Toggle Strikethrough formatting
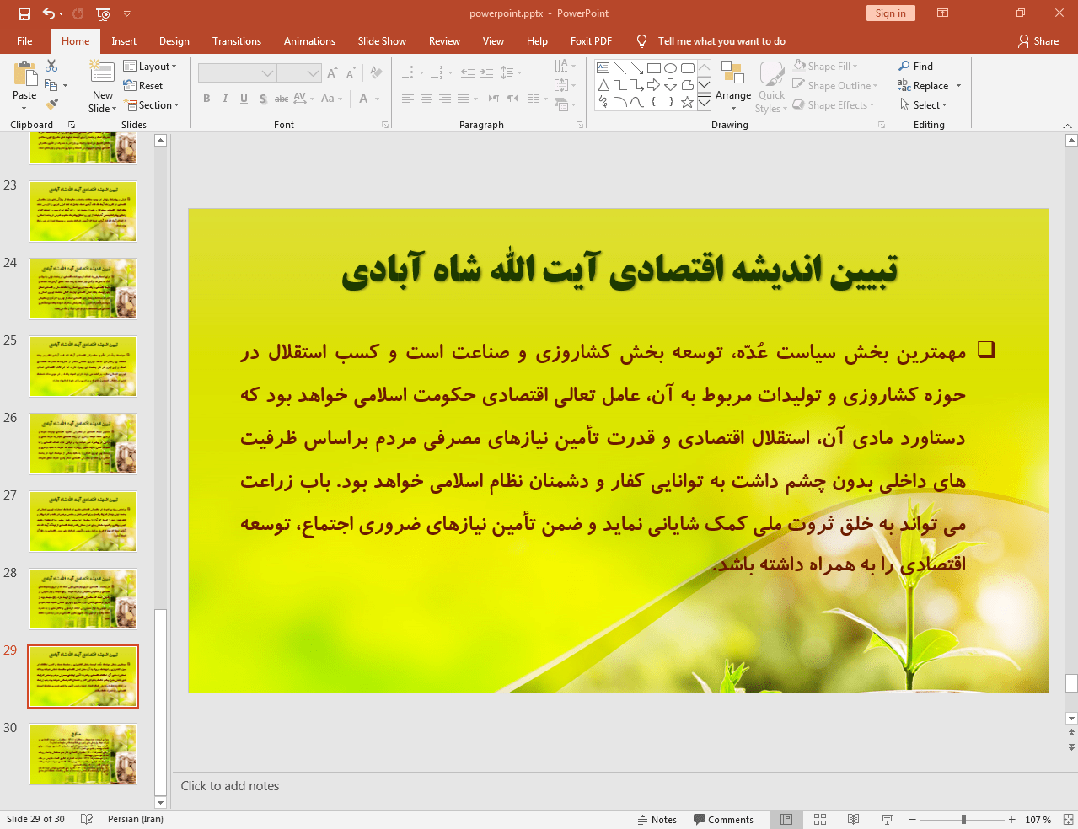 pos(282,99)
